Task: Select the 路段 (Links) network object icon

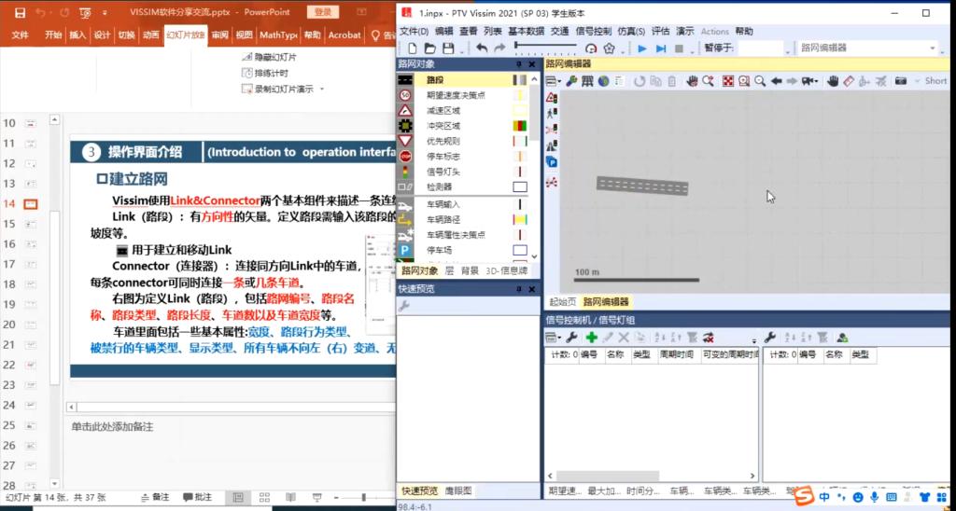Action: tap(405, 80)
